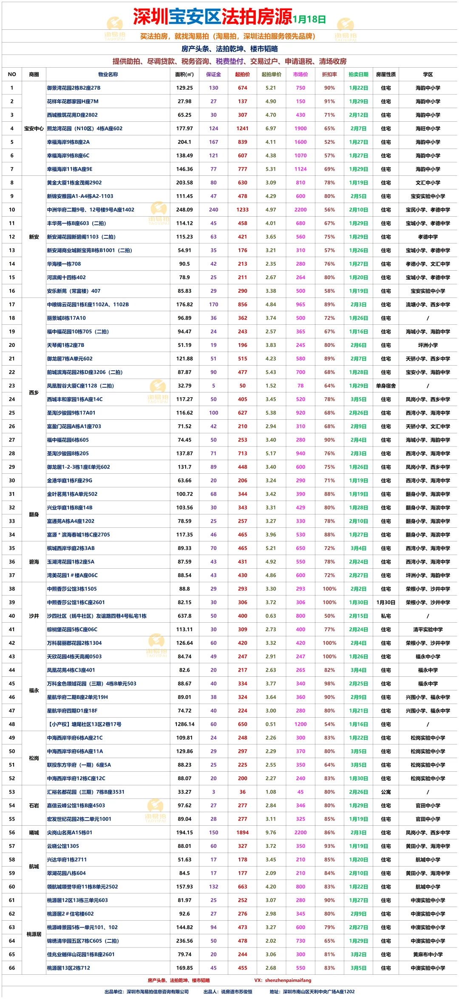Image resolution: width=459 pixels, height=999 pixels.
Task: Select the 碧海 district cell
Action: point(34,562)
